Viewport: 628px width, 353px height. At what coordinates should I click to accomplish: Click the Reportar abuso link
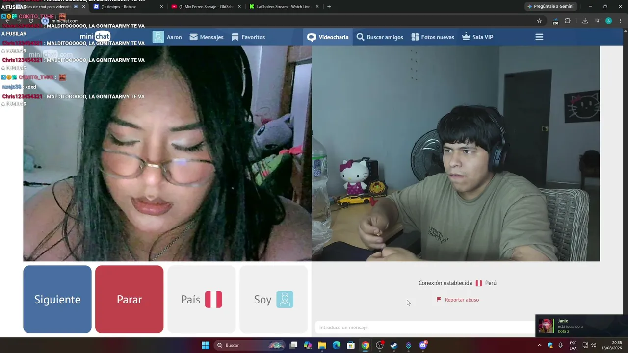tap(458, 300)
